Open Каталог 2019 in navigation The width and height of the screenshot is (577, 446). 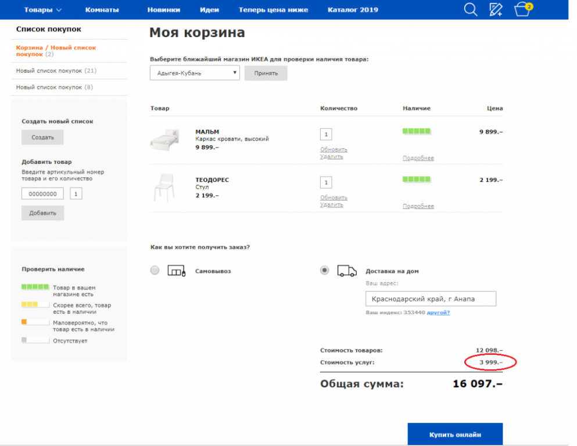pyautogui.click(x=353, y=10)
